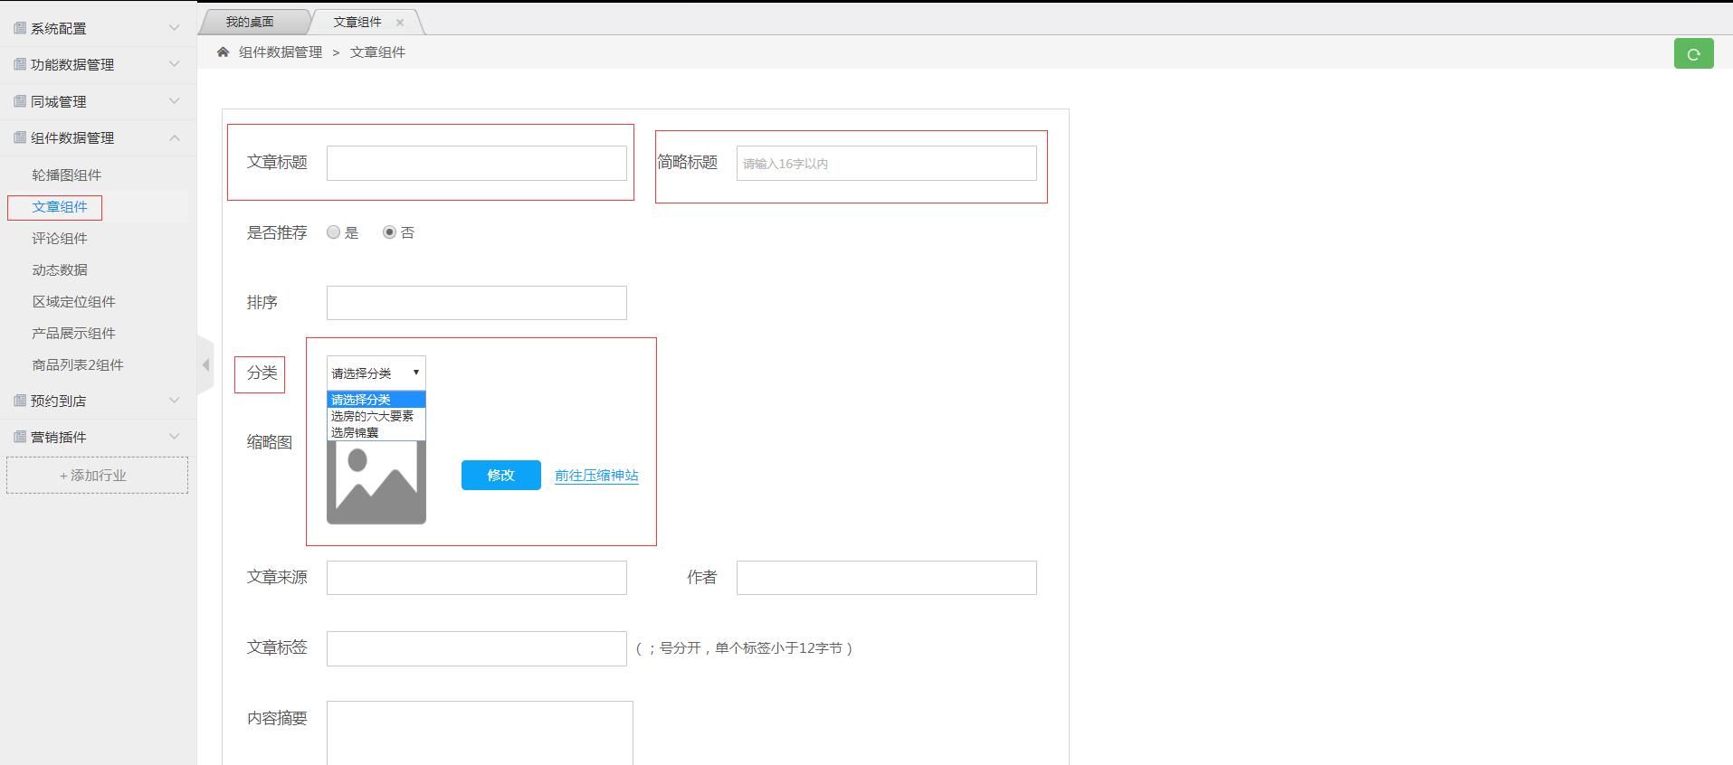This screenshot has height=765, width=1733.
Task: Choose highlighted 请选择分类 list option
Action: (376, 400)
